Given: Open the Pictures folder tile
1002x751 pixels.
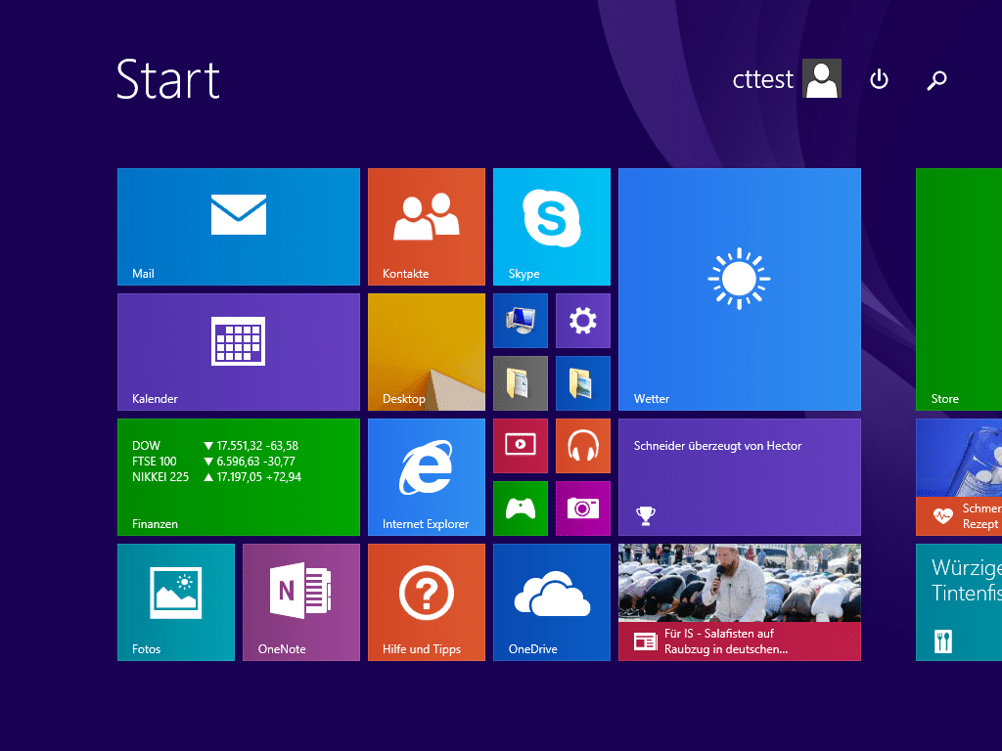Looking at the screenshot, I should [x=582, y=382].
